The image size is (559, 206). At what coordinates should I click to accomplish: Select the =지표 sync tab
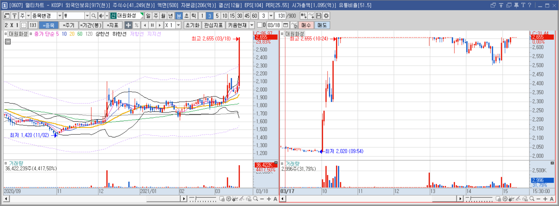pyautogui.click(x=112, y=25)
